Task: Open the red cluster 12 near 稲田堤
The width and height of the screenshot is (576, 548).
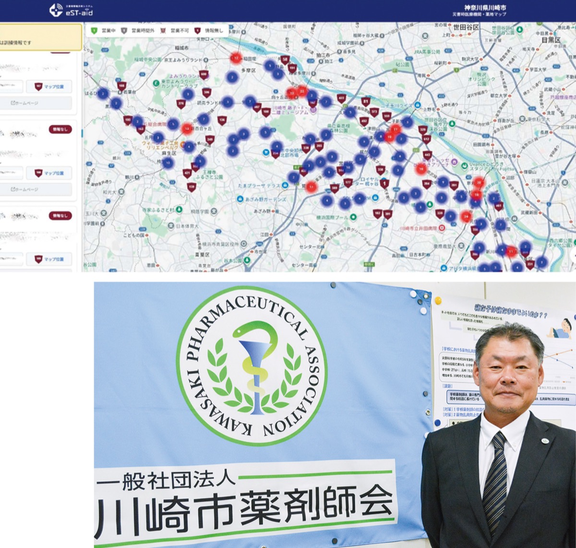Action: (x=236, y=58)
